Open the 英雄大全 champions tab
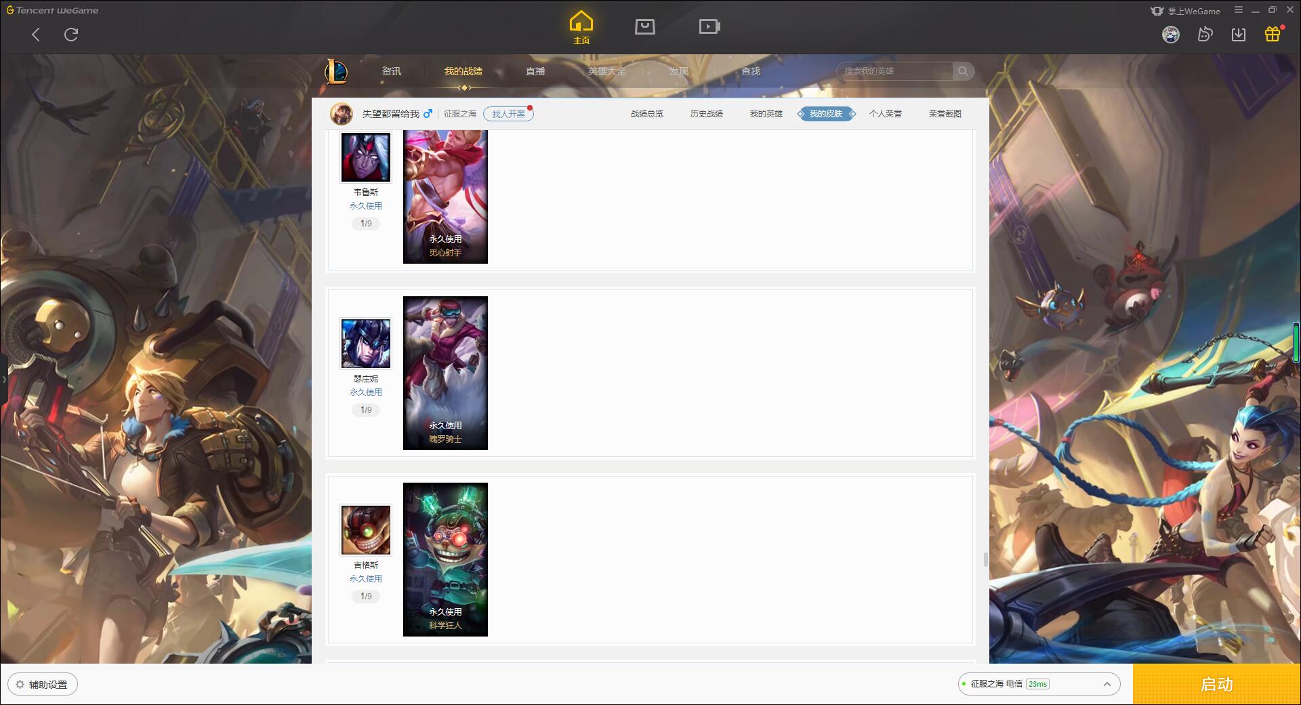Image resolution: width=1301 pixels, height=705 pixels. click(x=607, y=71)
